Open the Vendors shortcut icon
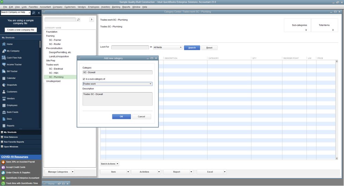Viewport: 344px width, 186px height. point(4,99)
